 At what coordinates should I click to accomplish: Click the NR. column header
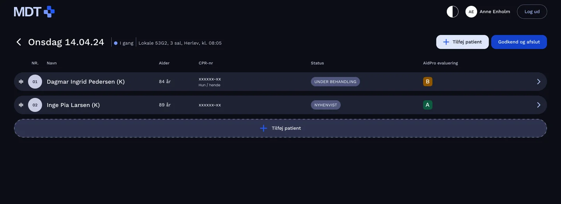coord(35,63)
